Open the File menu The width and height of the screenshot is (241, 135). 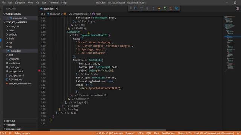coord(3,3)
